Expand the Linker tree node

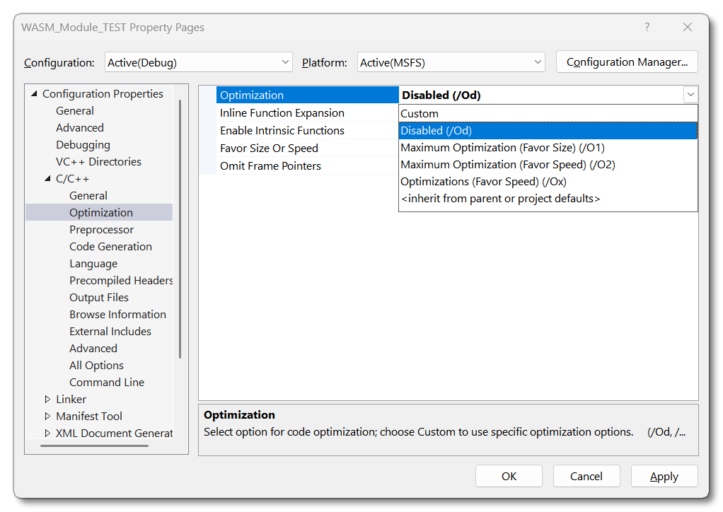pyautogui.click(x=47, y=400)
